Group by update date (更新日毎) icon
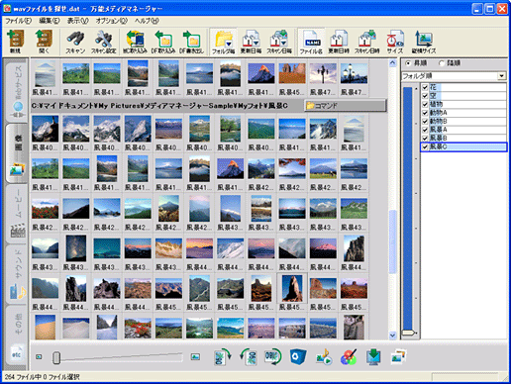The image size is (511, 384). pyautogui.click(x=251, y=42)
